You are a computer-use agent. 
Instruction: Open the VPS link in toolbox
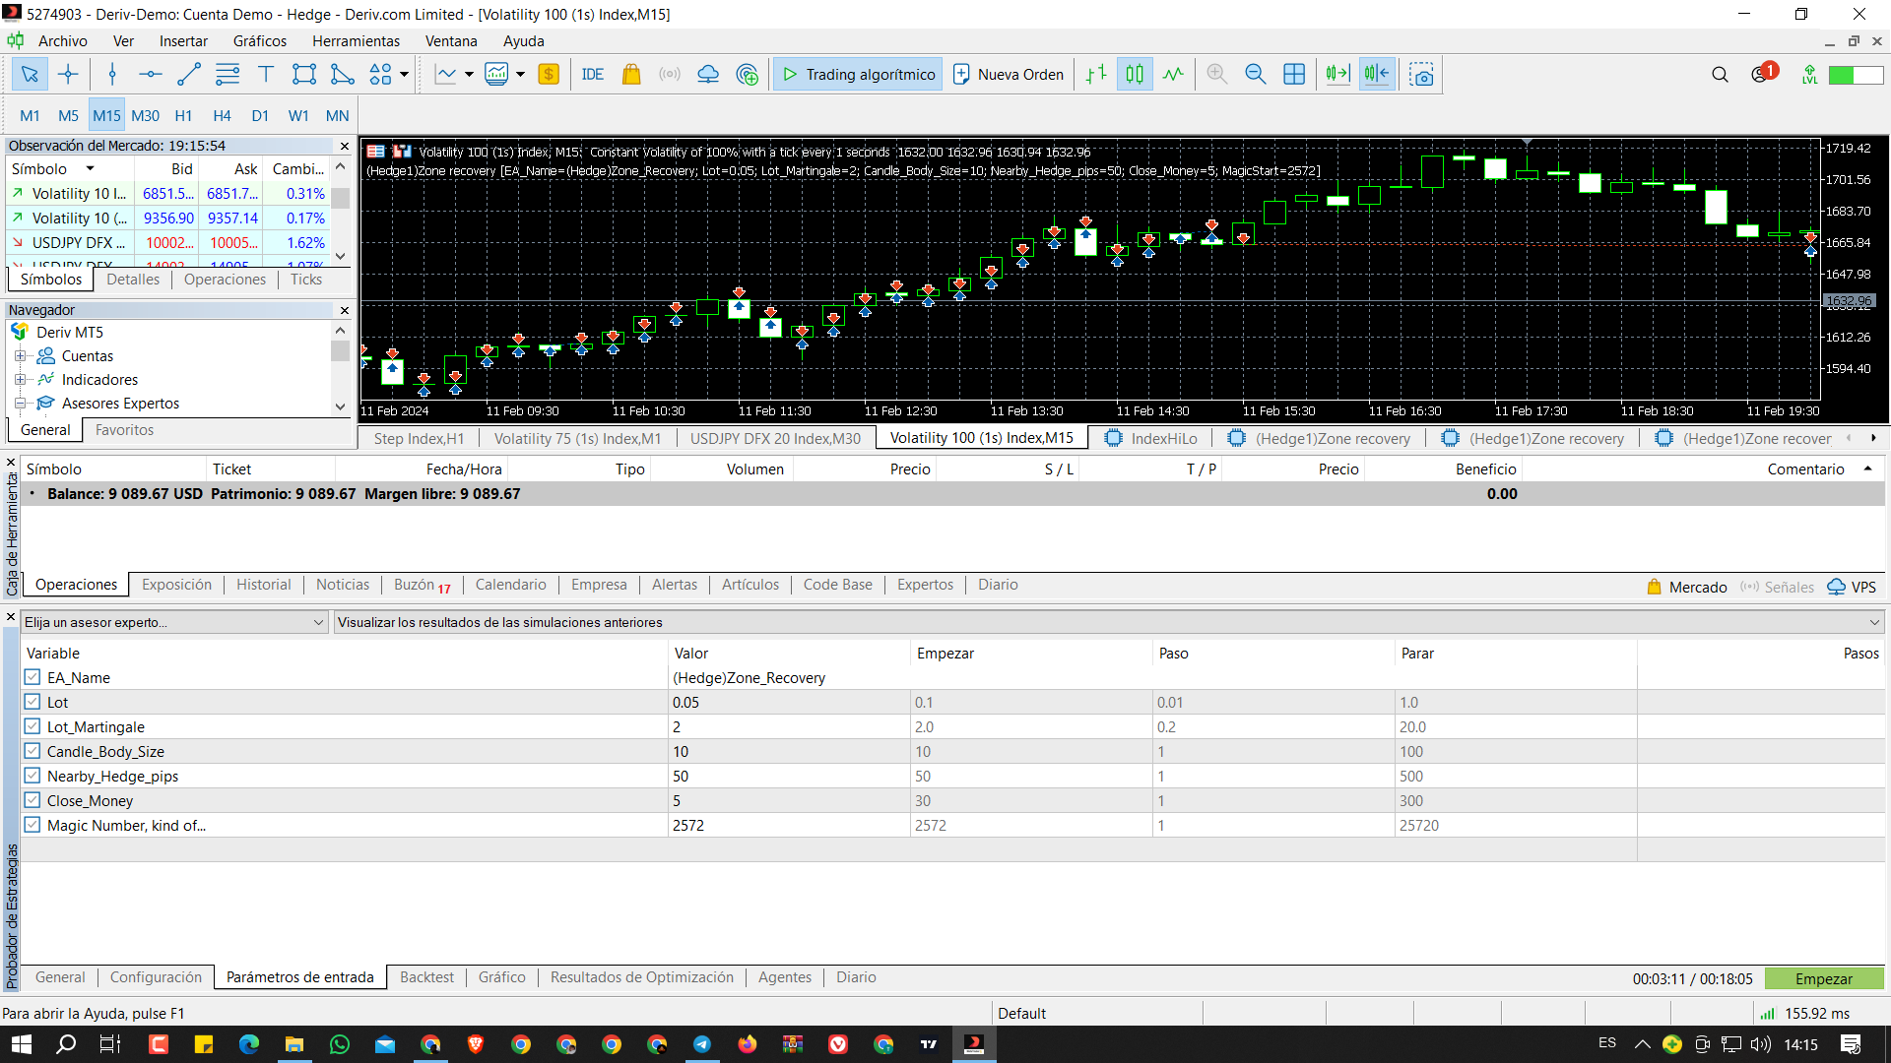pyautogui.click(x=1853, y=587)
